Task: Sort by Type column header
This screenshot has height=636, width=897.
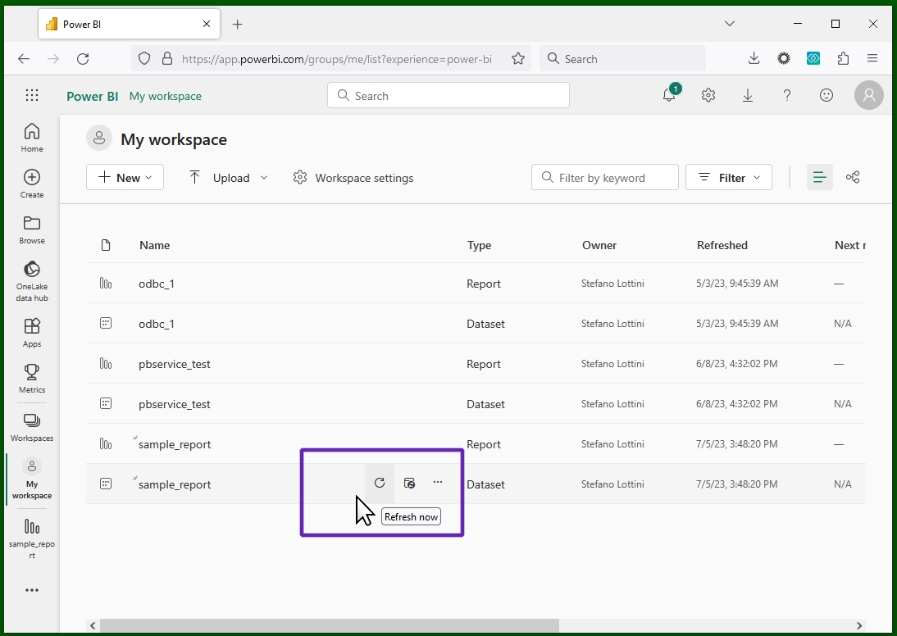Action: click(480, 245)
